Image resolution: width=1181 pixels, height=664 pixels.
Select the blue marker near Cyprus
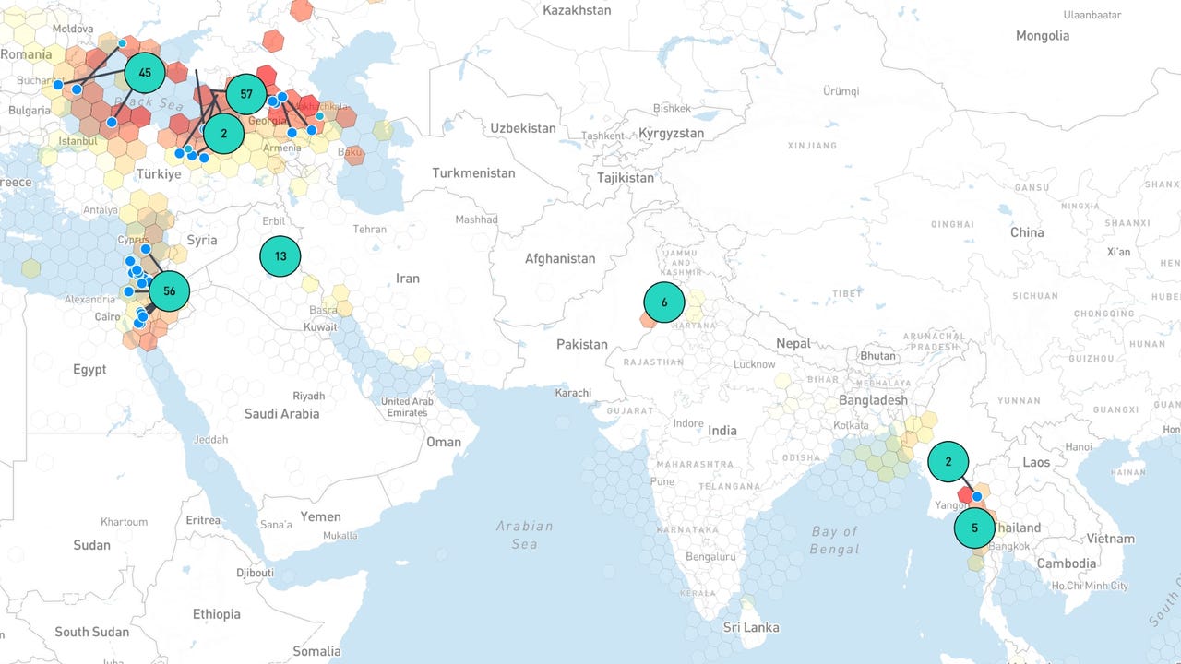tap(145, 249)
